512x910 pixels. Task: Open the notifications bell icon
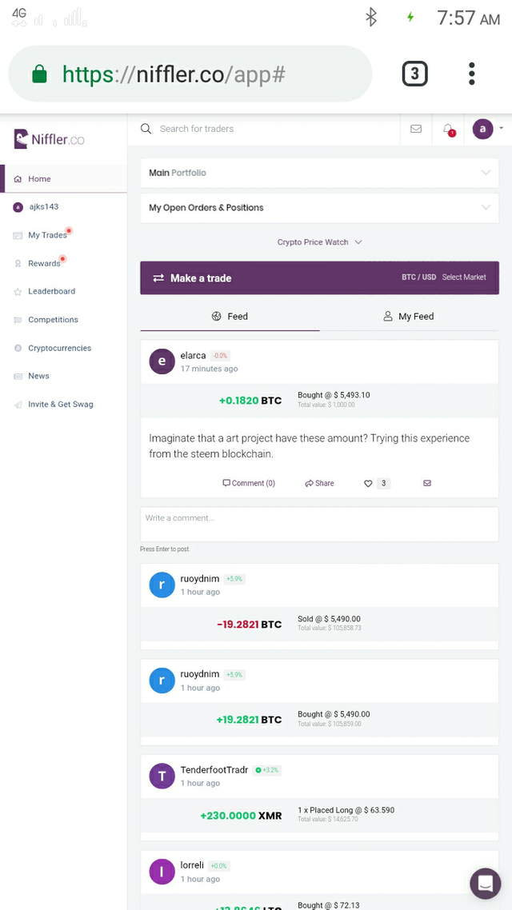point(448,130)
